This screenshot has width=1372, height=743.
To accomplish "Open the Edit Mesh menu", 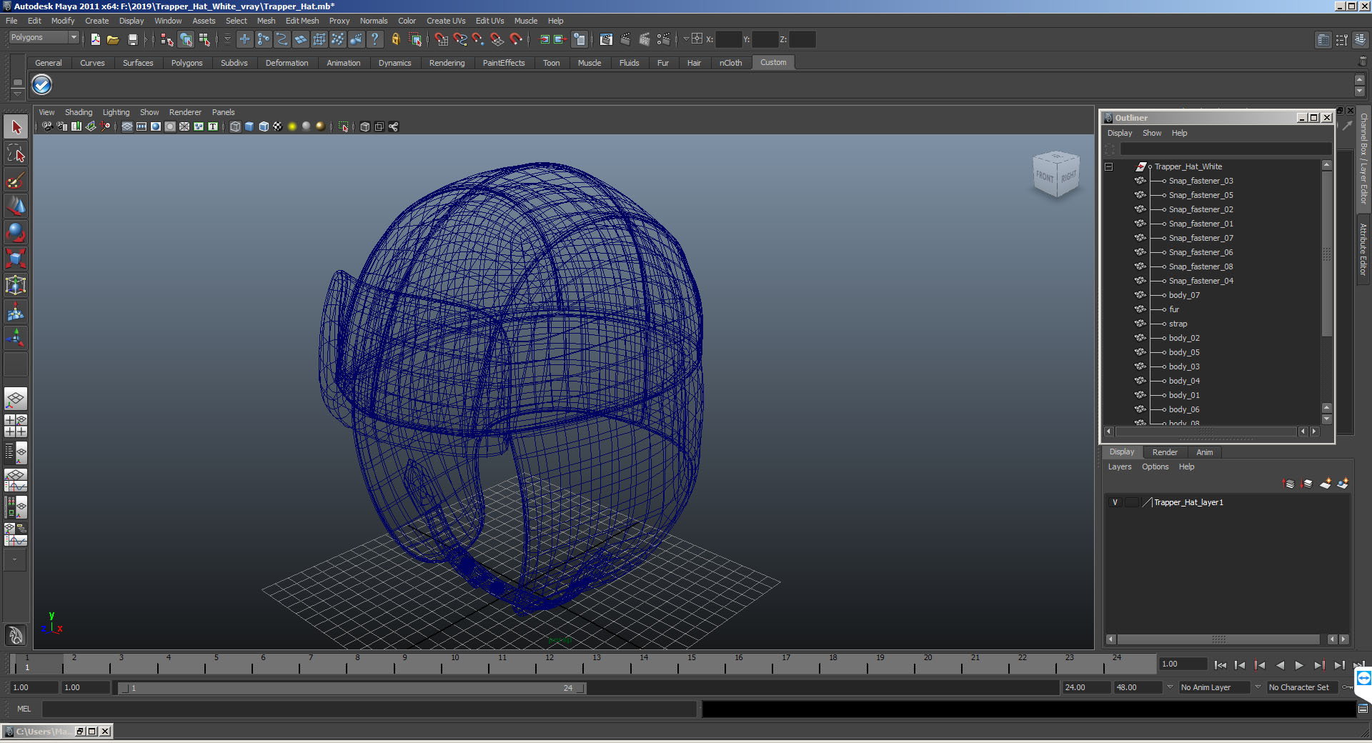I will [302, 21].
